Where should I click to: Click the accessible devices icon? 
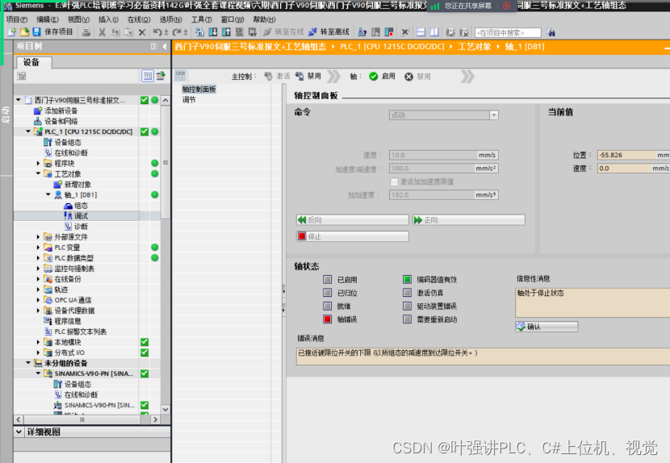pyautogui.click(x=362, y=32)
